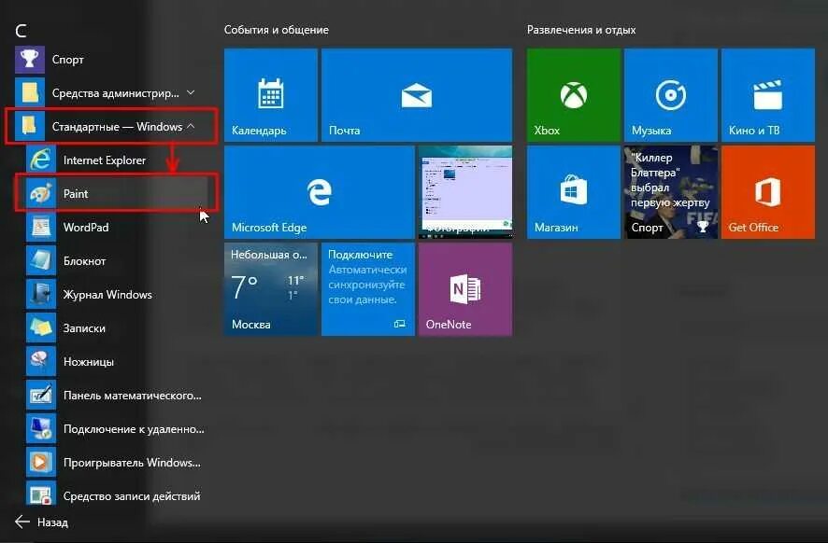Click the Журнал Windows label
The image size is (828, 543).
pyautogui.click(x=107, y=295)
